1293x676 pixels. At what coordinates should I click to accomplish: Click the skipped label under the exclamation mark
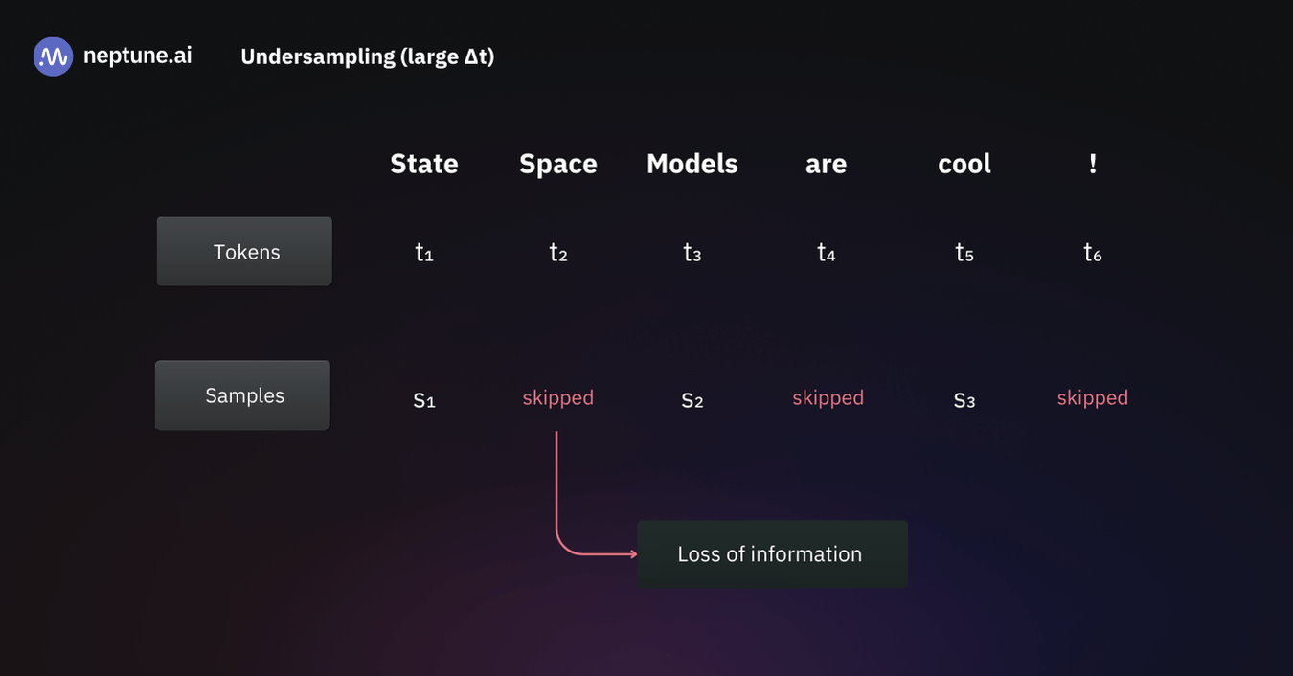[1093, 397]
